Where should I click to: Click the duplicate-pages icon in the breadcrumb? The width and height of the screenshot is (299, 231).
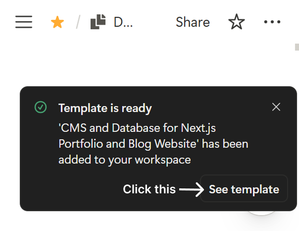[98, 22]
